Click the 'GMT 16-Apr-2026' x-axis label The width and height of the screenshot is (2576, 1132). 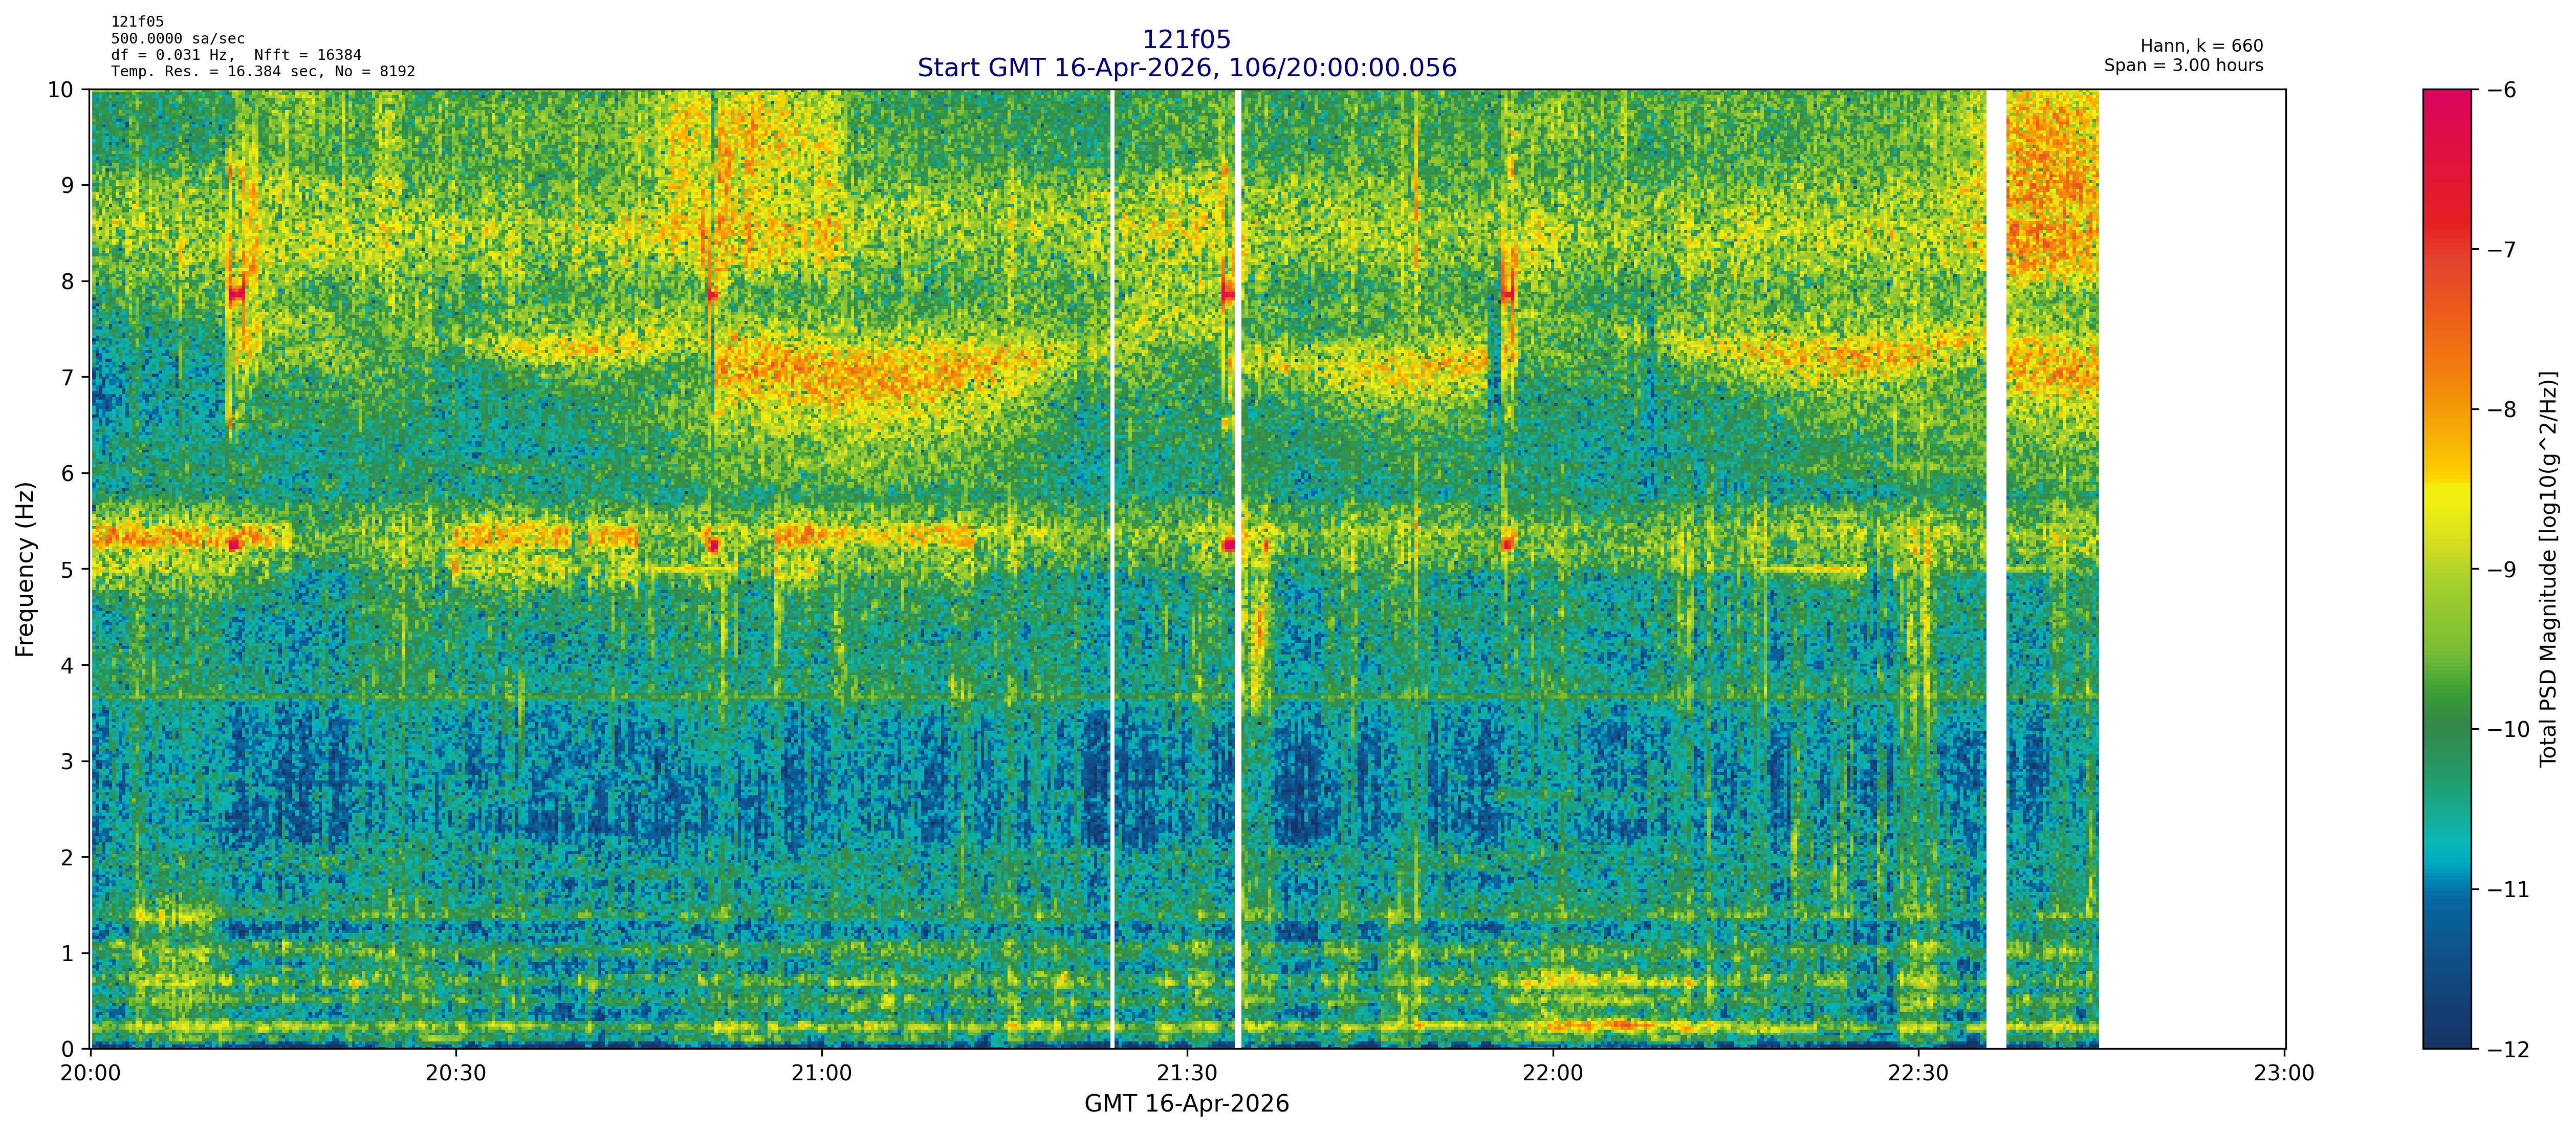tap(1186, 1104)
